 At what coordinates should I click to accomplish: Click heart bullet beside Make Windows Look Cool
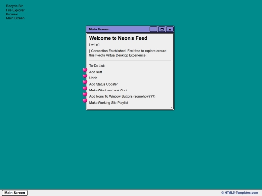pos(85,89)
